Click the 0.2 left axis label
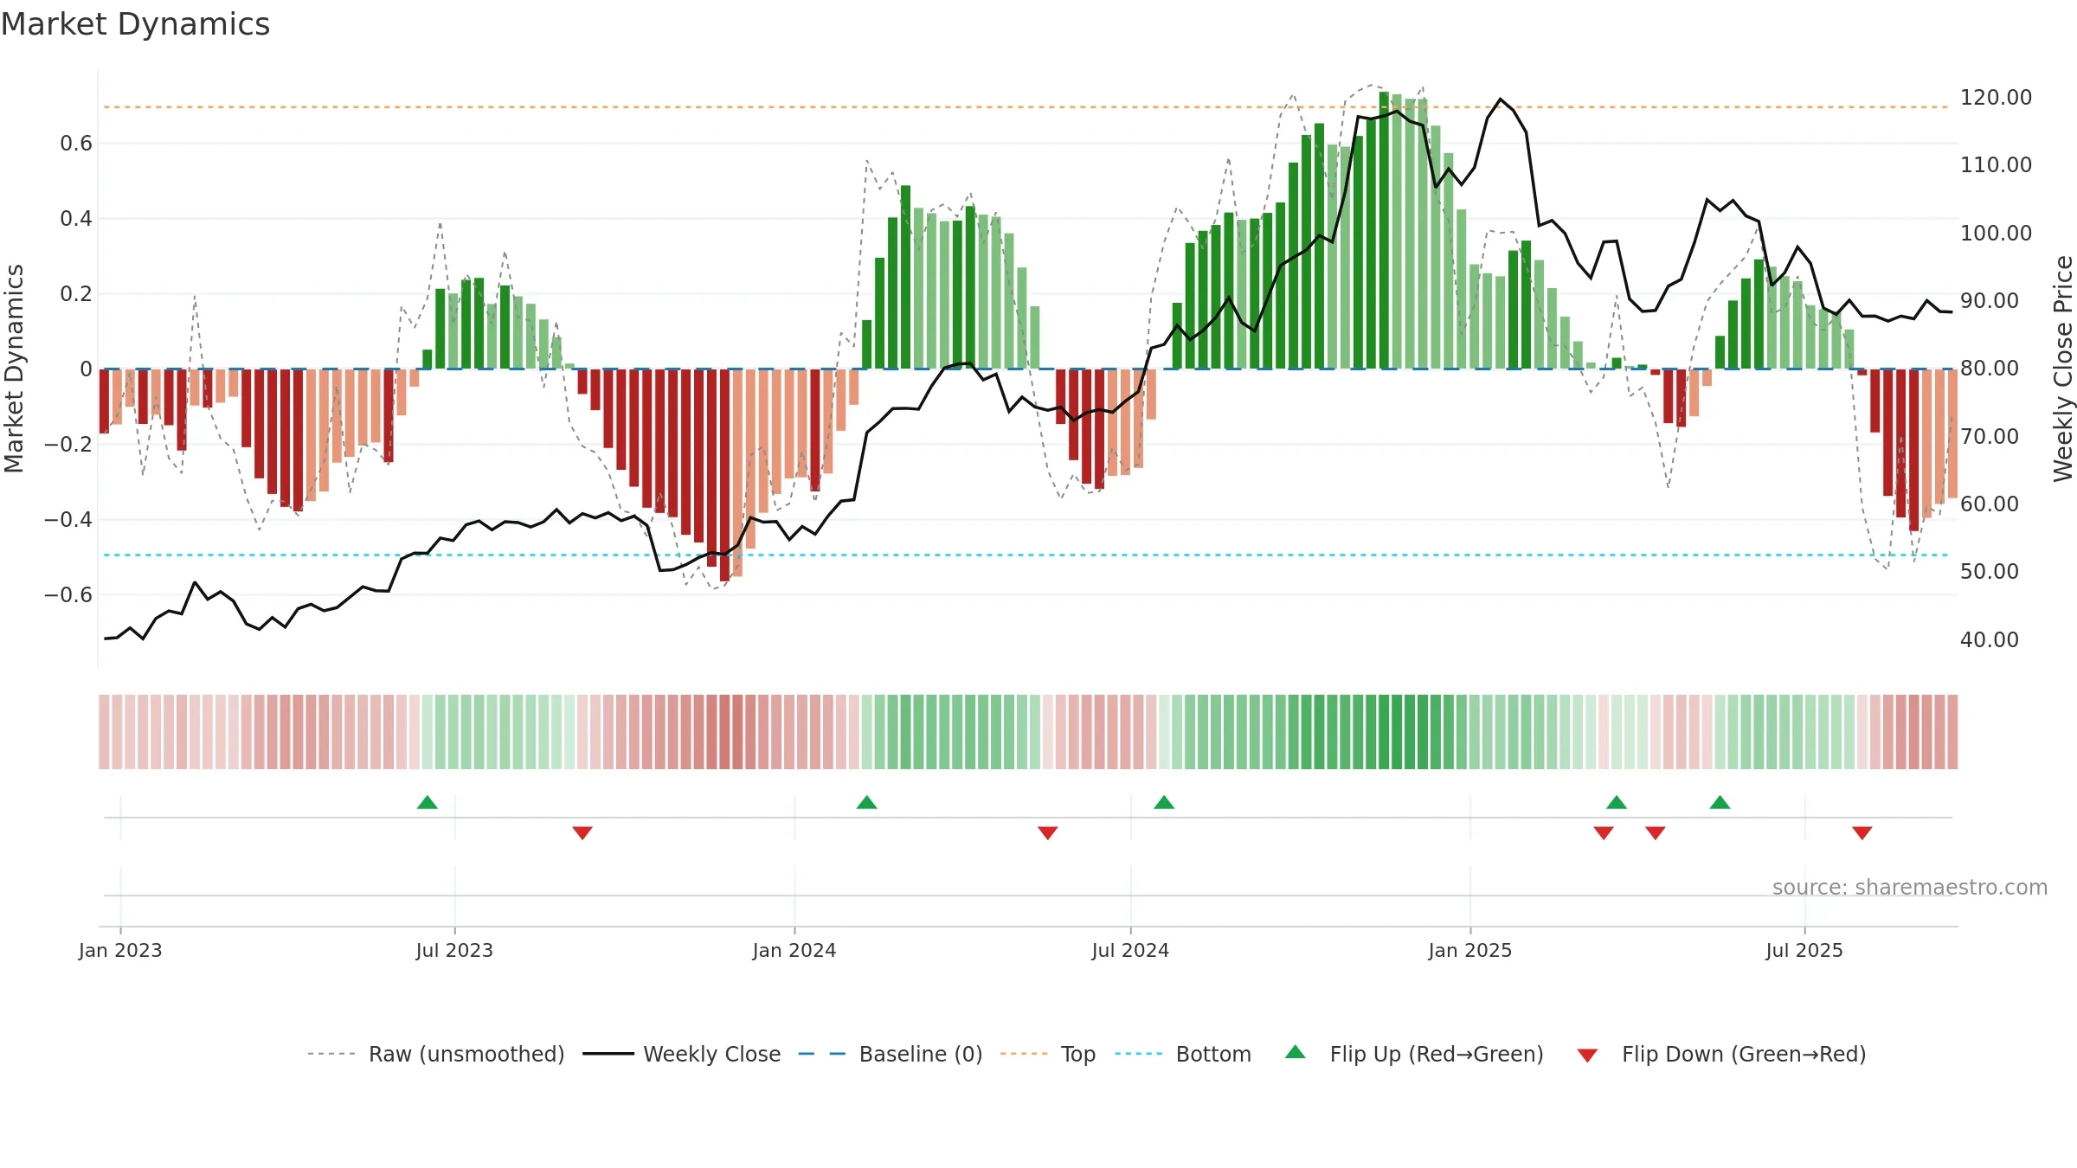This screenshot has height=1168, width=2077. coord(76,293)
